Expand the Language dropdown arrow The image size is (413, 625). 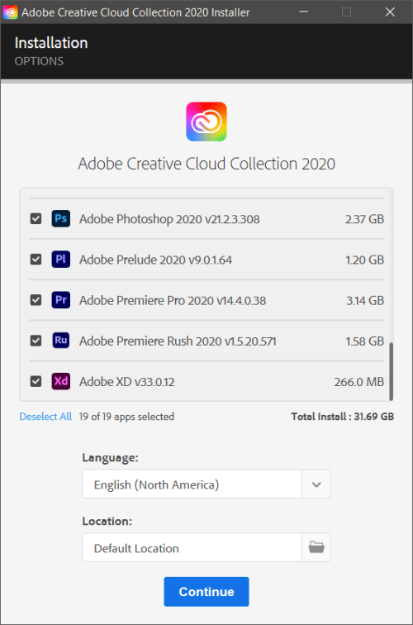(x=316, y=484)
